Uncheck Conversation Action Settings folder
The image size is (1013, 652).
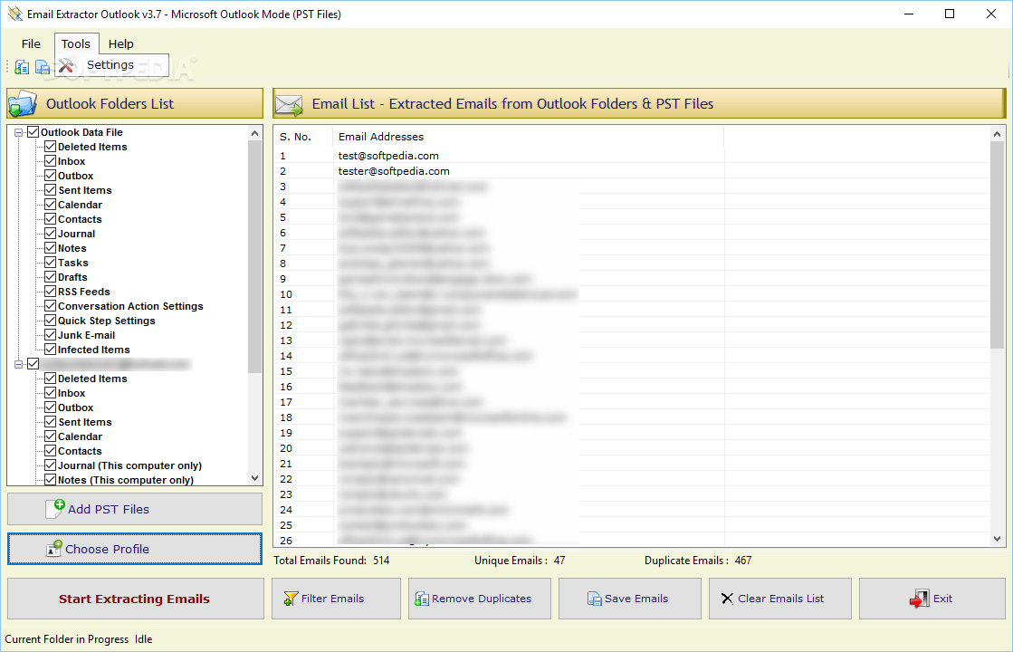(x=50, y=306)
